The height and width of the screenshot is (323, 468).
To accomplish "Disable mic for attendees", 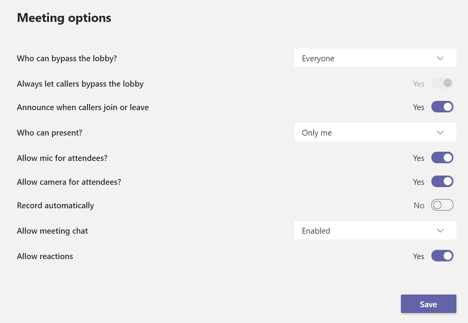I will click(442, 157).
